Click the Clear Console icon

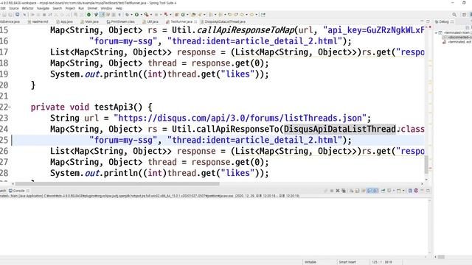pos(351,191)
